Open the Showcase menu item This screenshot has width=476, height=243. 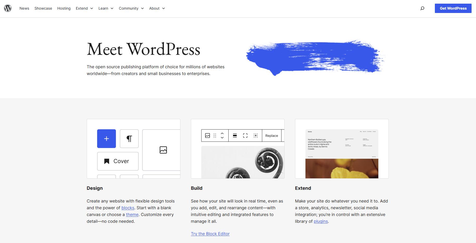tap(43, 8)
